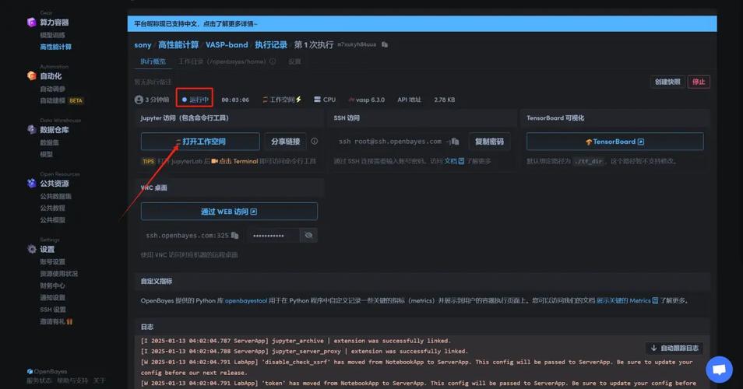The width and height of the screenshot is (743, 389).
Task: Click the 公共资源 icon in sidebar
Action: pos(32,183)
